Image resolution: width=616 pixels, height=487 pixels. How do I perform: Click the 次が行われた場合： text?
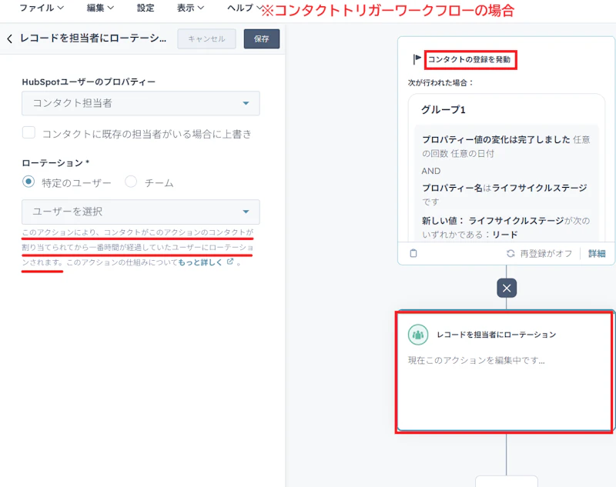pos(440,83)
